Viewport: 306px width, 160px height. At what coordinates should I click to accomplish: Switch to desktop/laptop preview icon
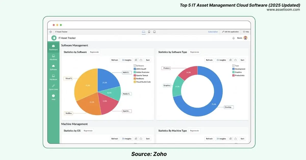coord(144,32)
